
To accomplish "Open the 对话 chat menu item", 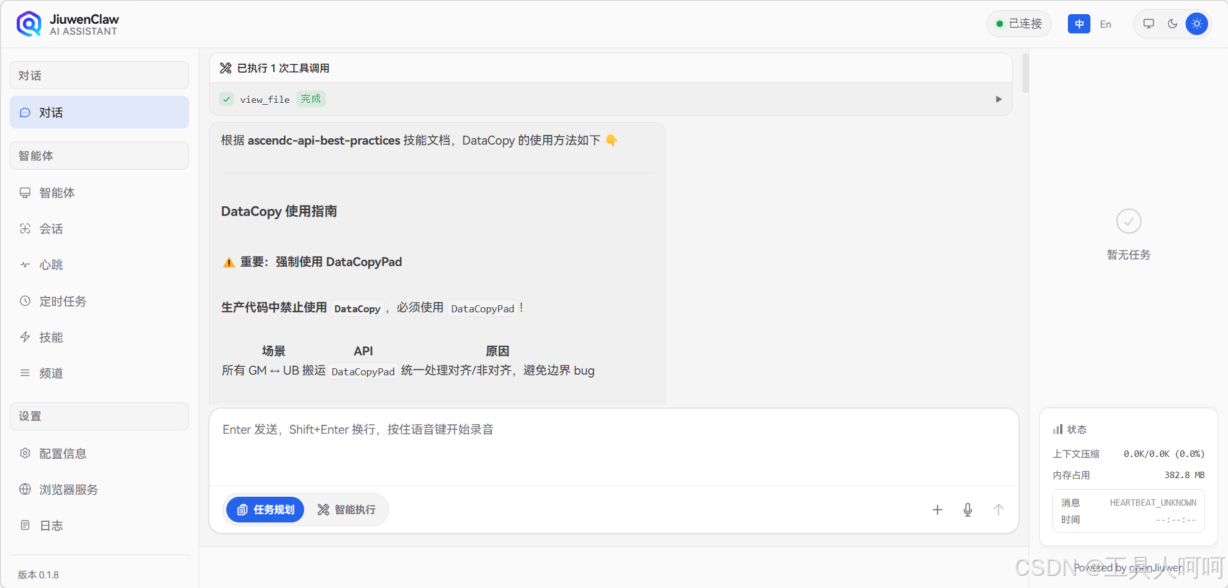I will click(99, 112).
